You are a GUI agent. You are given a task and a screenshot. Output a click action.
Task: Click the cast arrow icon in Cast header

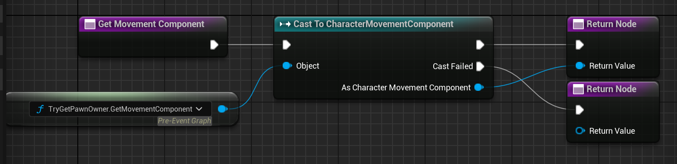click(285, 24)
